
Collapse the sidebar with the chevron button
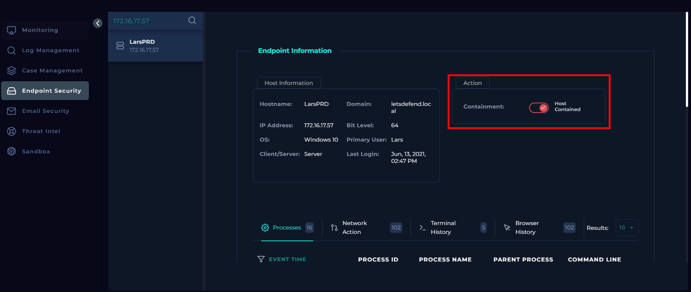(98, 23)
